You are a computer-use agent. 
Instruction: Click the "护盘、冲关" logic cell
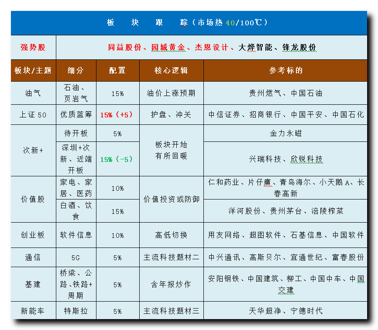point(172,114)
